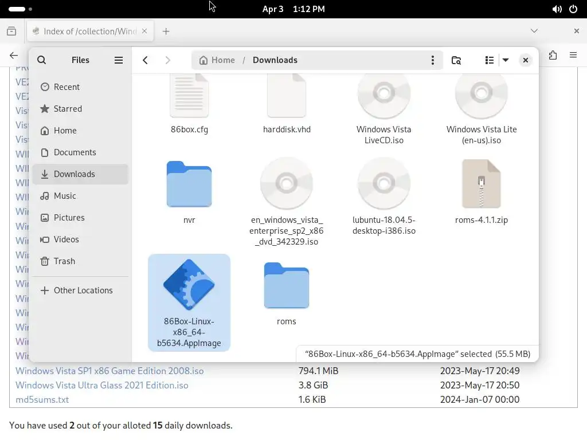587x440 pixels.
Task: Open Pictures in Files sidebar
Action: (80, 217)
